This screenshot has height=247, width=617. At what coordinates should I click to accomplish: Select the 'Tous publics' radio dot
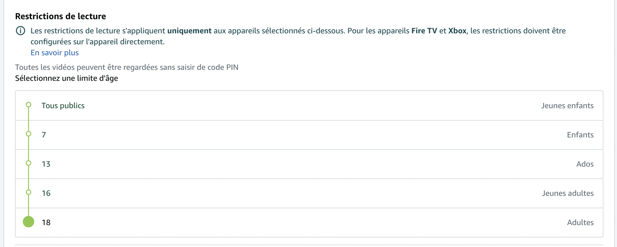point(29,105)
